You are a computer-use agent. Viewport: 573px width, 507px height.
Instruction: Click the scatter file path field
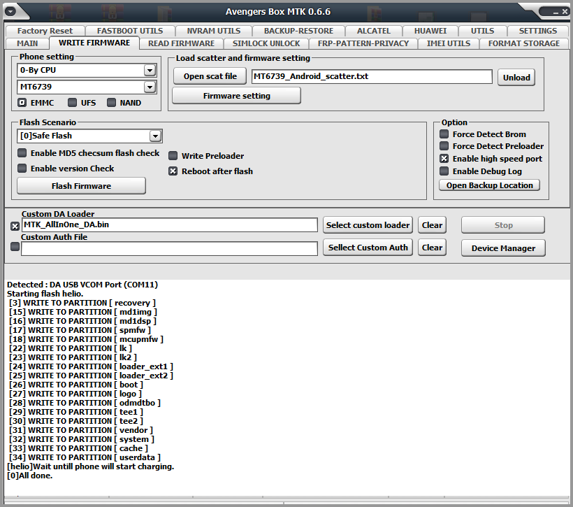pos(372,76)
